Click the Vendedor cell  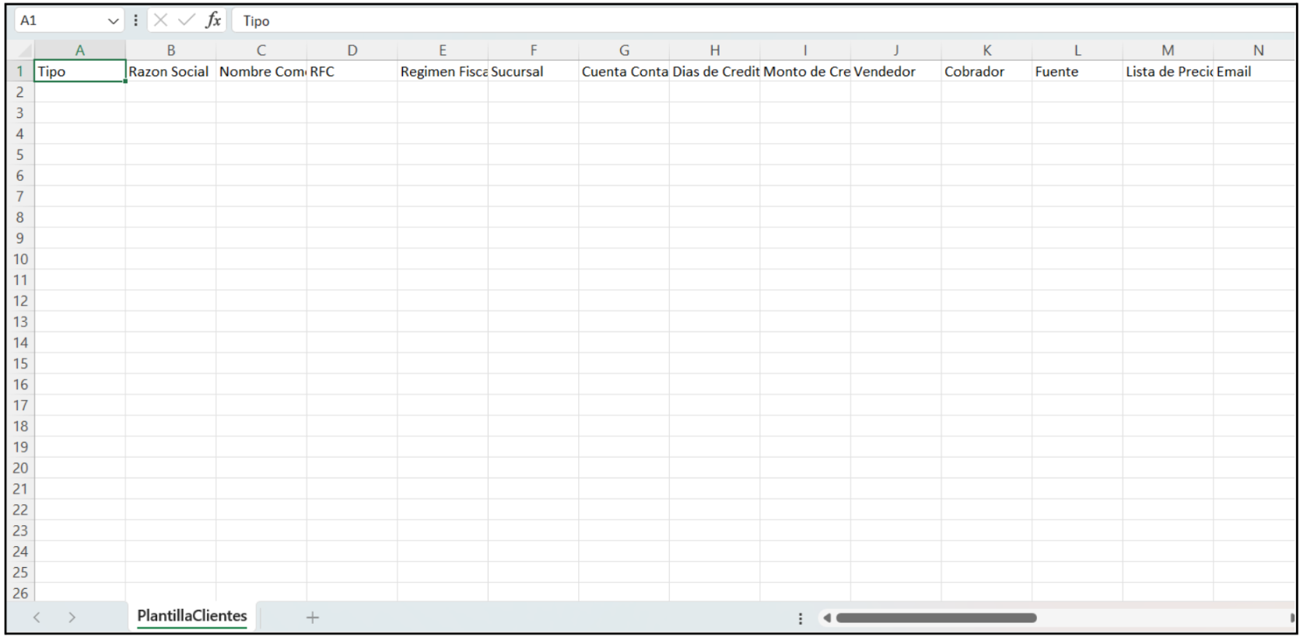(895, 71)
